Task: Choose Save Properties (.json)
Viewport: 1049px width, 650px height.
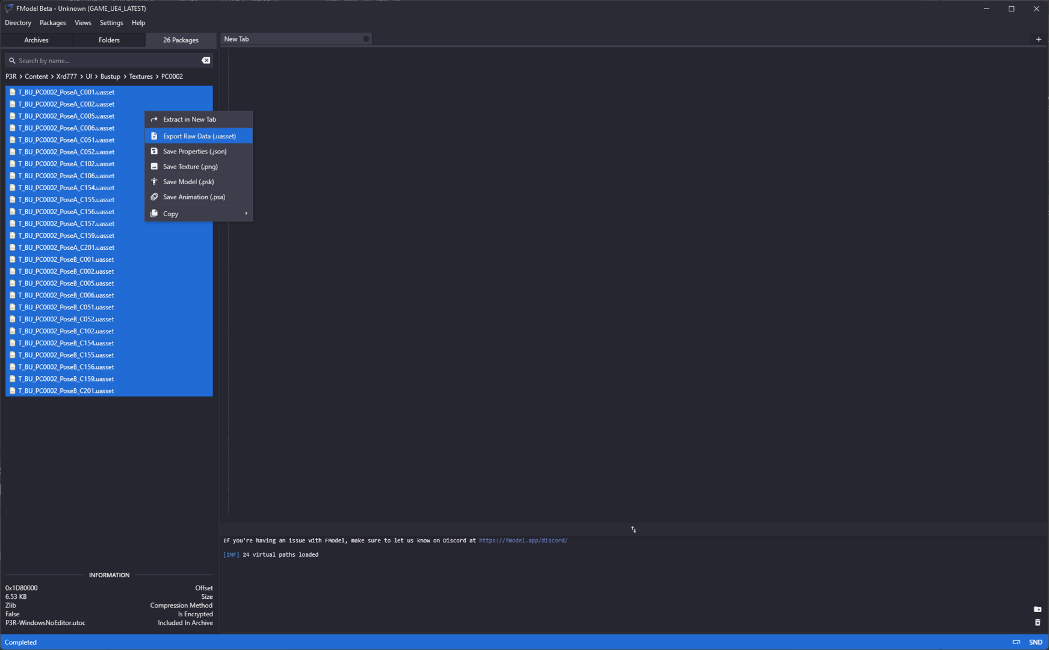Action: [x=199, y=152]
